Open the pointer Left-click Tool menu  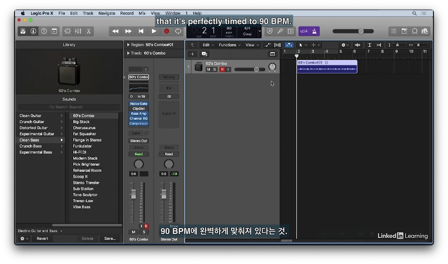(x=302, y=45)
